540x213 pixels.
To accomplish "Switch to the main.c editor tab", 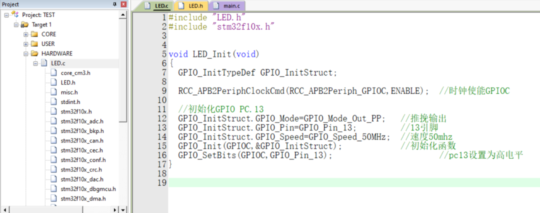I will (227, 6).
